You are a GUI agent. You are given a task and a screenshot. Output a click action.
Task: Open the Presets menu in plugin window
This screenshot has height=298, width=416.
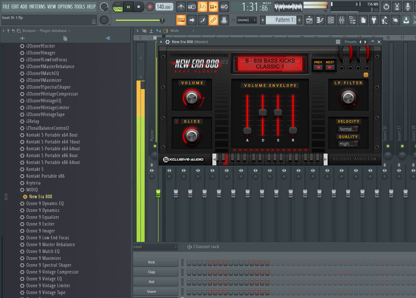pyautogui.click(x=350, y=42)
